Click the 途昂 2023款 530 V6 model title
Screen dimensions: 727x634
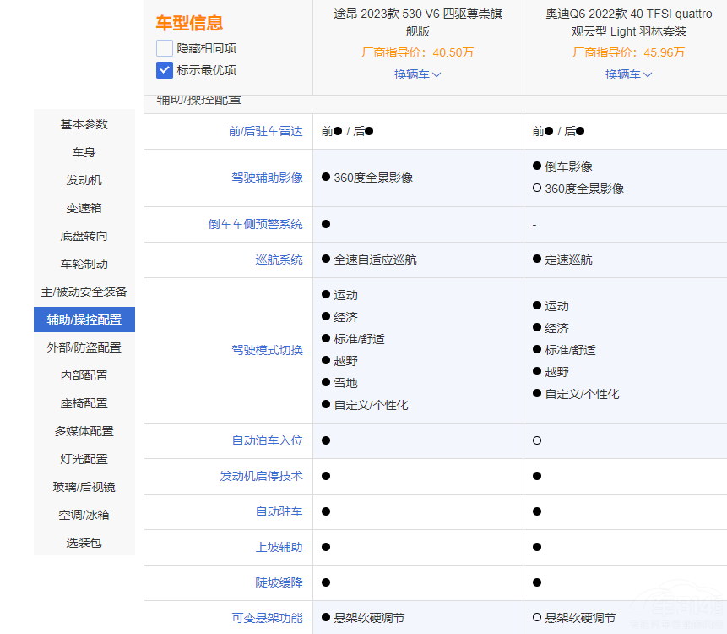coord(417,23)
